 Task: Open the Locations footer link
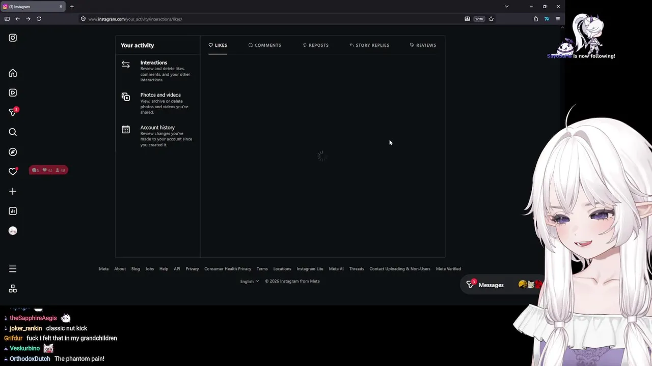click(282, 269)
